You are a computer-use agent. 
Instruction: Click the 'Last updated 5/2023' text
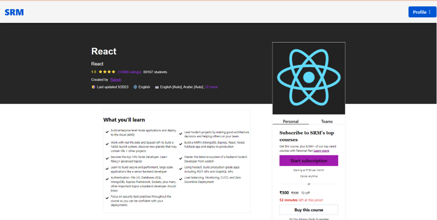[113, 87]
